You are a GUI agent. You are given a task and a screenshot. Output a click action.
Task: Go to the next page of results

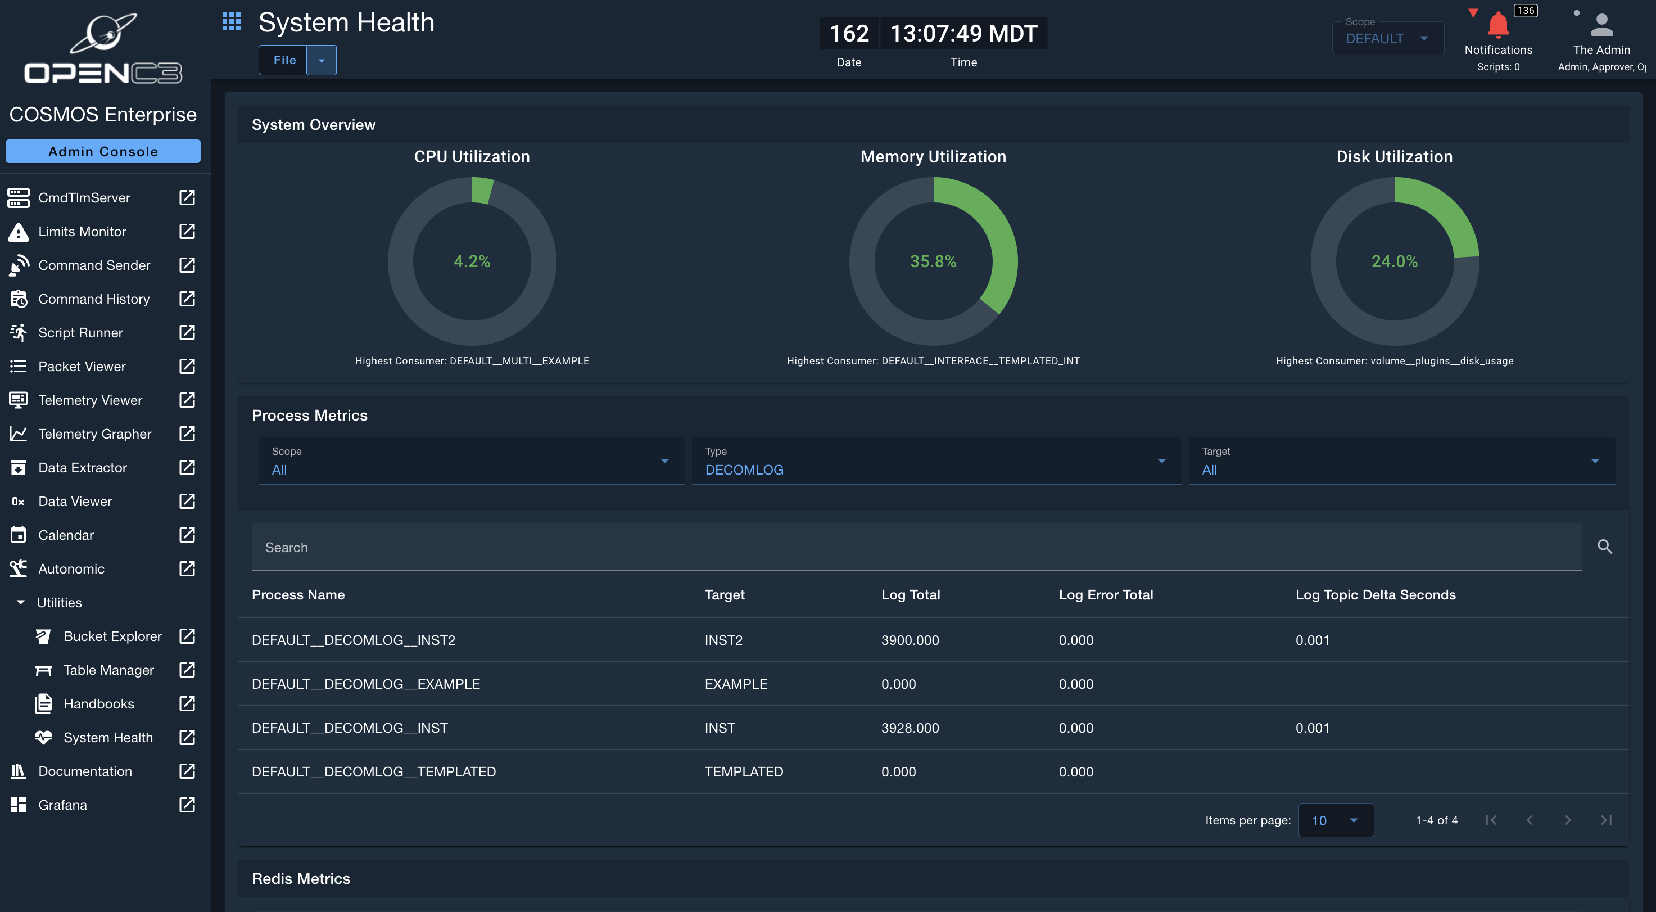1568,820
